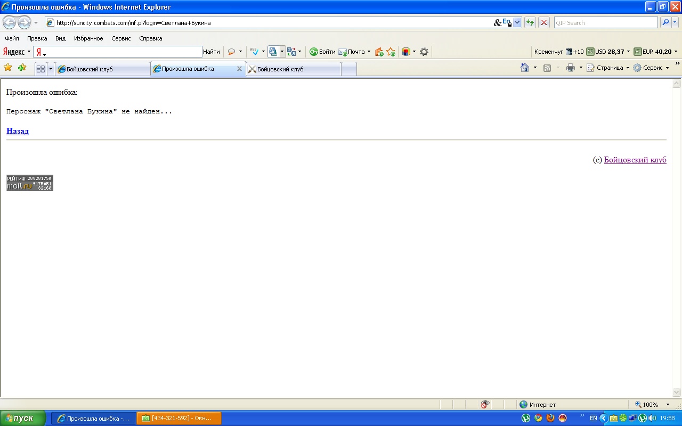Screen dimensions: 682x426
Task: Open the Избранное menu
Action: [x=88, y=38]
